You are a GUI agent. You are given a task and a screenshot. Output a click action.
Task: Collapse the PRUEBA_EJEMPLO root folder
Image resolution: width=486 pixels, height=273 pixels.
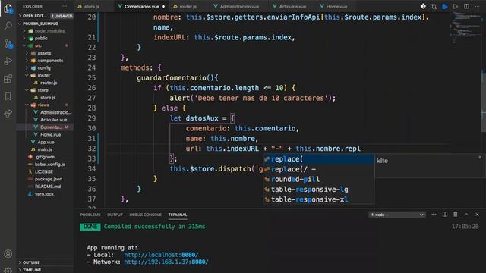[x=45, y=24]
